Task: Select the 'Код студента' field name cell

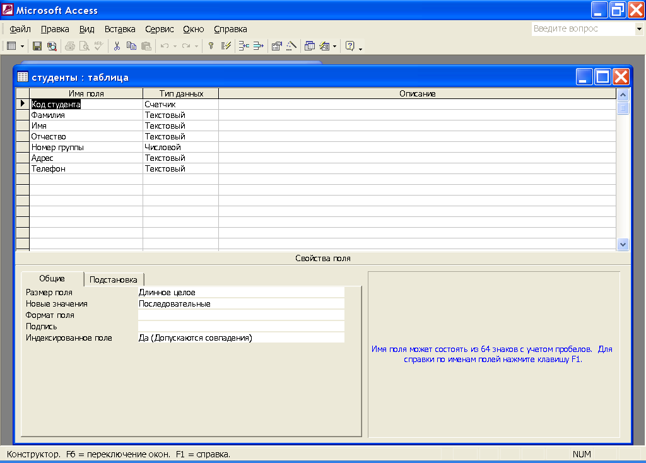Action: 86,104
